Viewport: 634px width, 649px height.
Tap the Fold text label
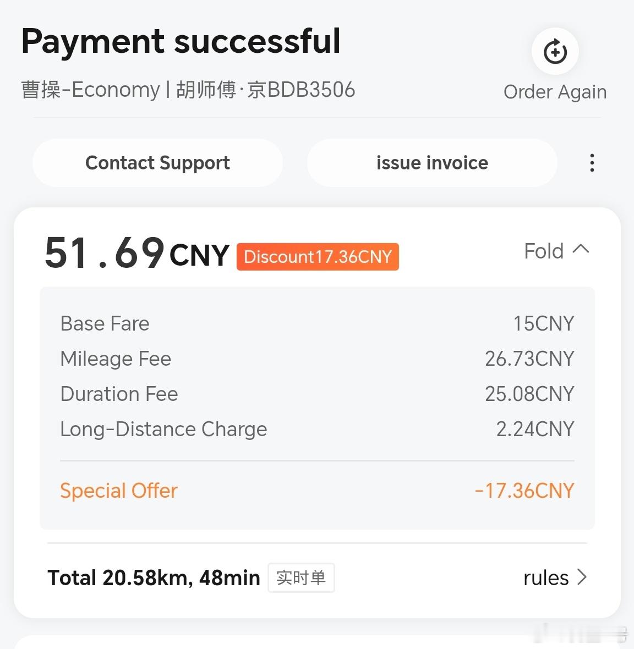[544, 251]
